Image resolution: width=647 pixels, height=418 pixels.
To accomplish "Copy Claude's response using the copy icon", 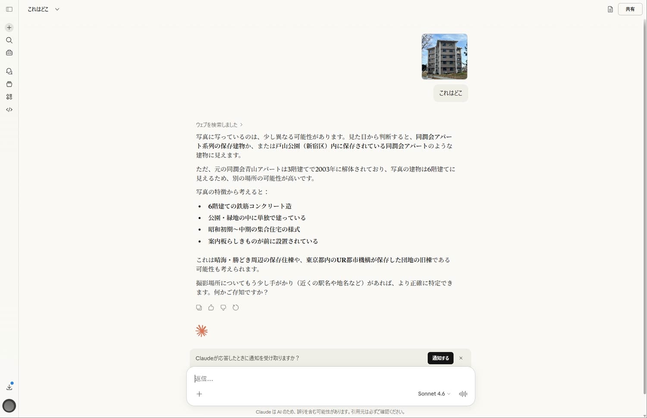I will click(x=199, y=307).
